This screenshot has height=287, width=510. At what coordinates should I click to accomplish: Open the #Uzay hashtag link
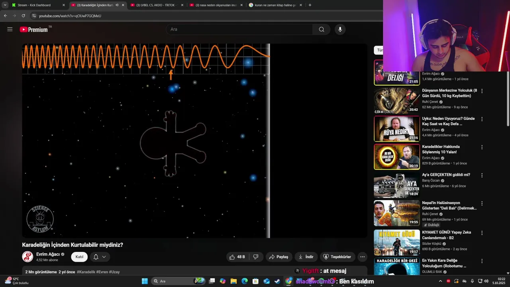pyautogui.click(x=114, y=272)
